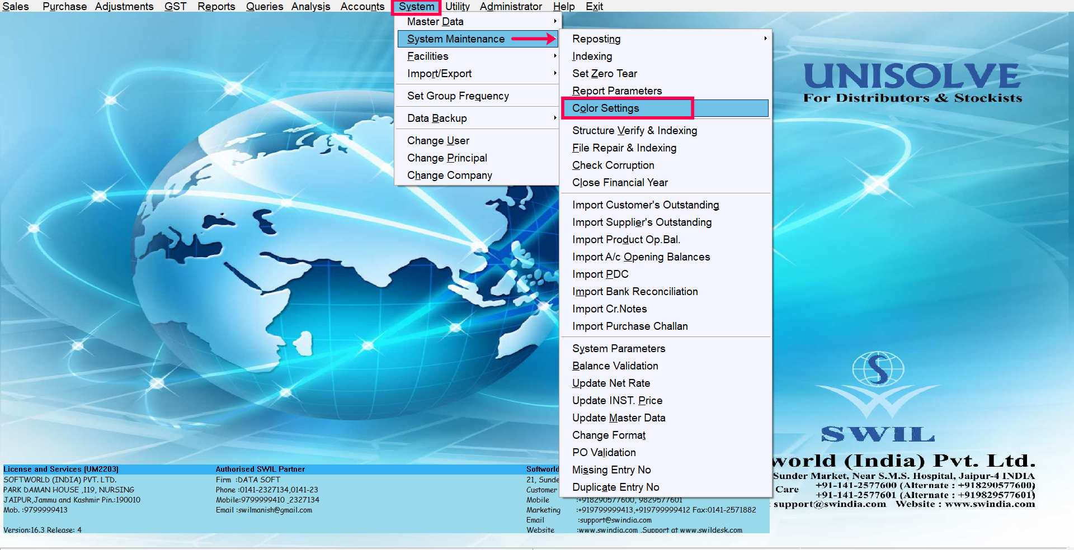Choose Import Product Op.Bal.
The height and width of the screenshot is (550, 1074).
pyautogui.click(x=666, y=240)
